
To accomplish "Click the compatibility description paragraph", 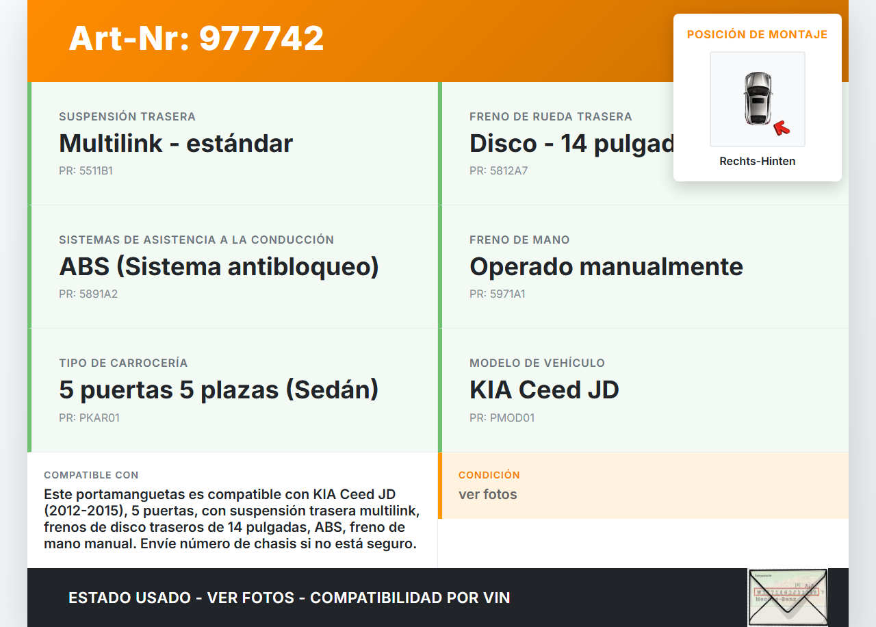I will tap(231, 520).
